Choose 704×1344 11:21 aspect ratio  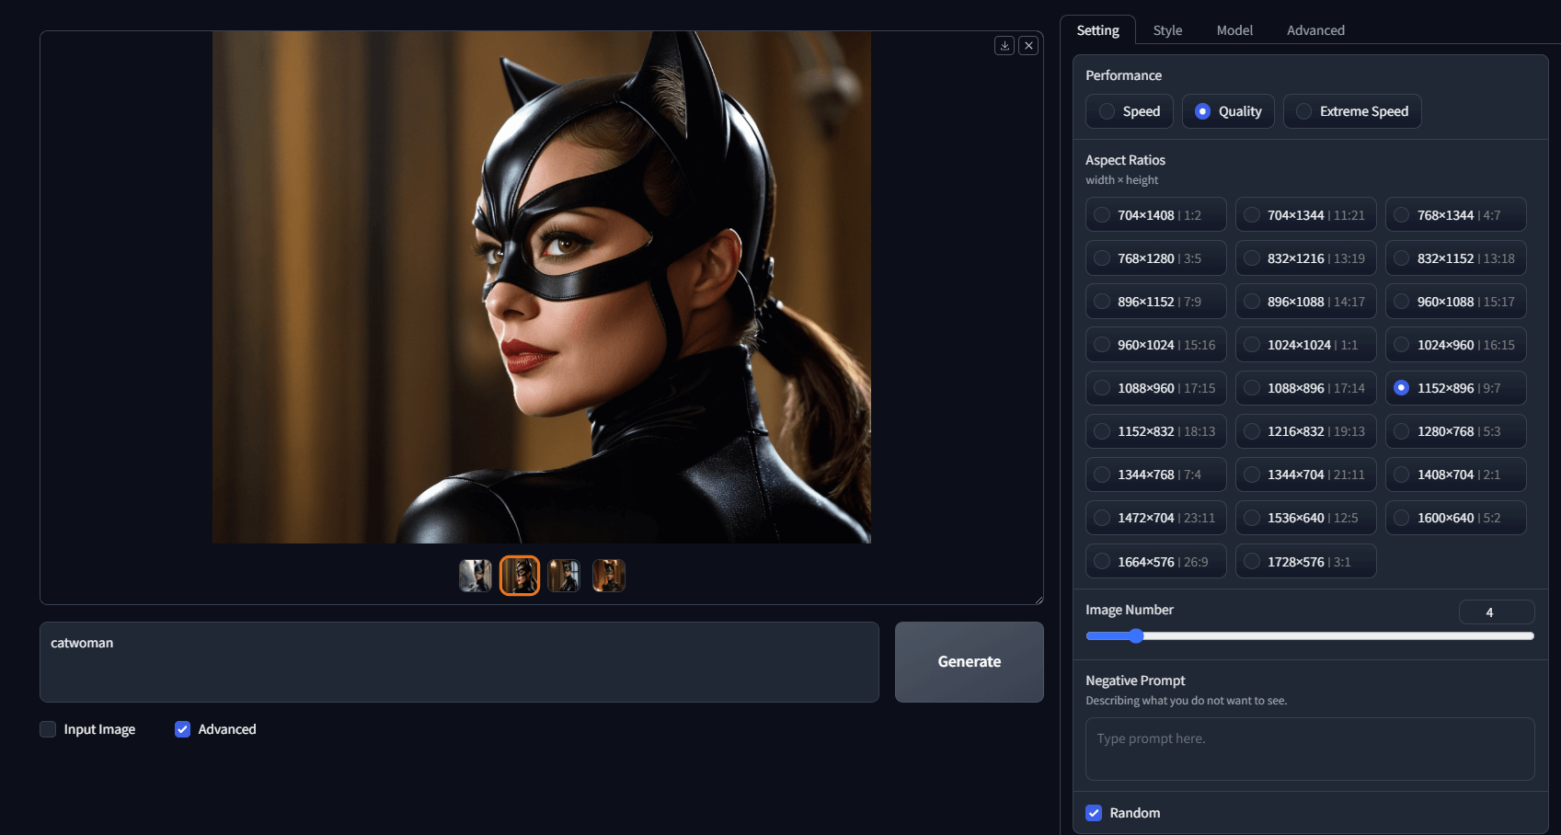(1306, 215)
